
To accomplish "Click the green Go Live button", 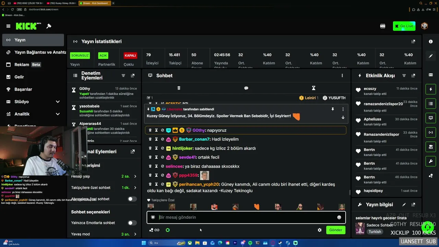I will 404,26.
